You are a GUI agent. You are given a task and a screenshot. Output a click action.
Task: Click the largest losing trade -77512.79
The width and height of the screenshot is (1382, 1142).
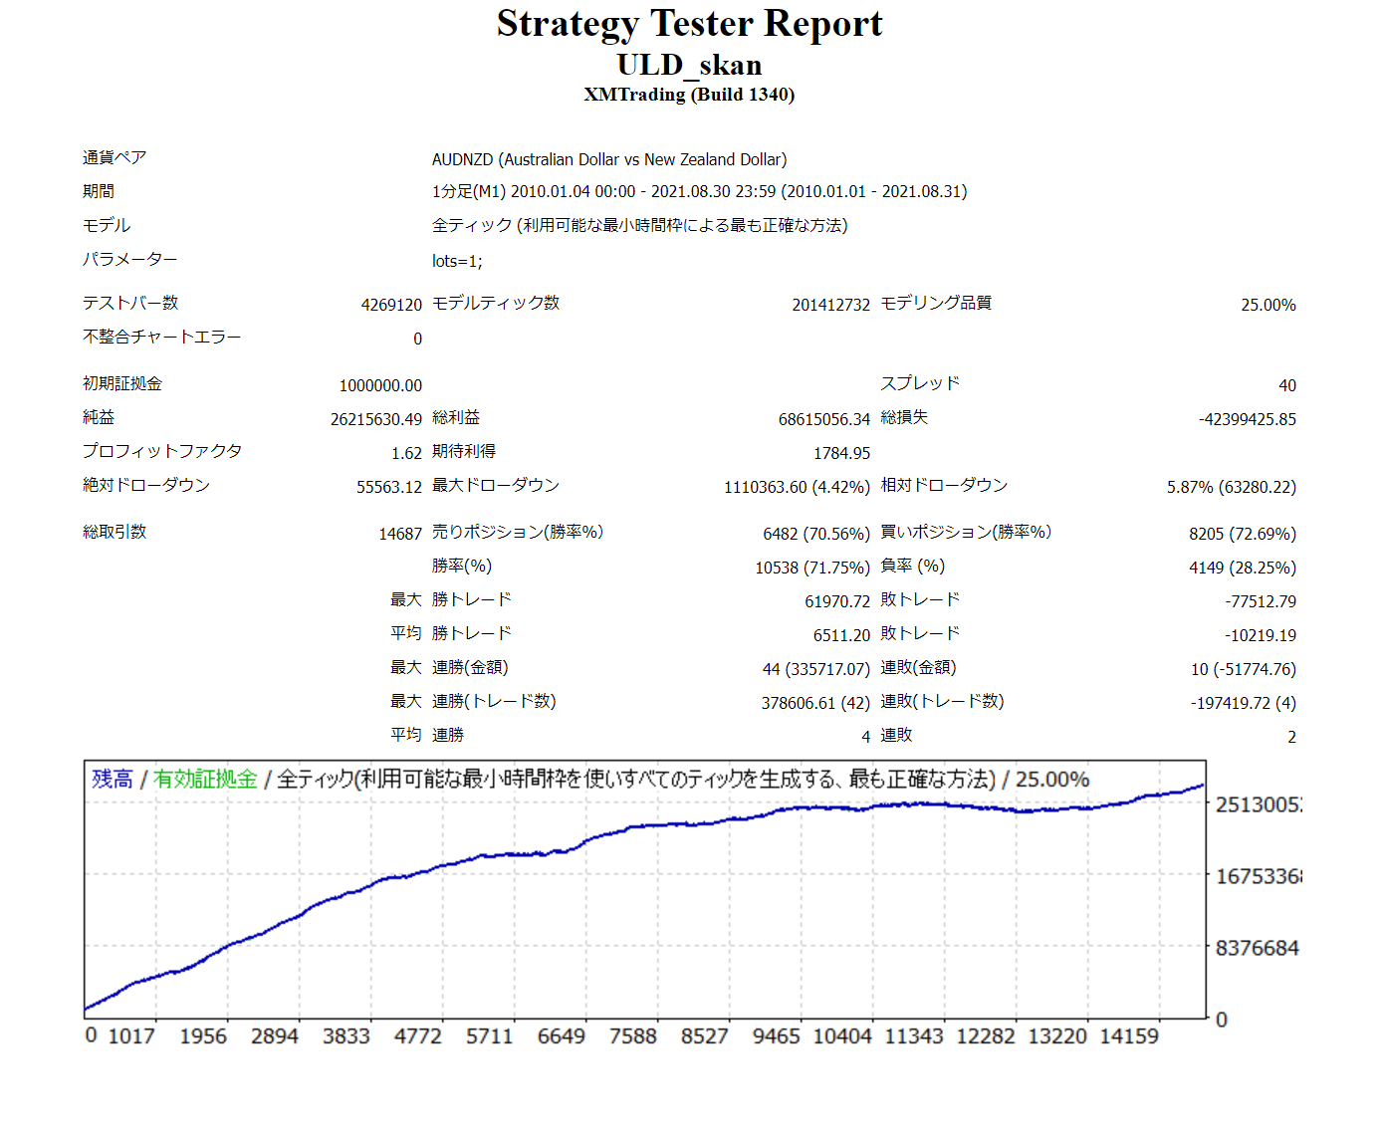[1260, 601]
